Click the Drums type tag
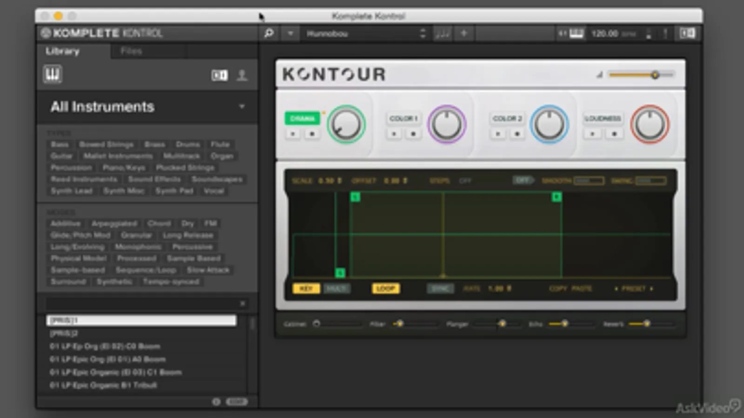This screenshot has width=744, height=418. [x=188, y=144]
